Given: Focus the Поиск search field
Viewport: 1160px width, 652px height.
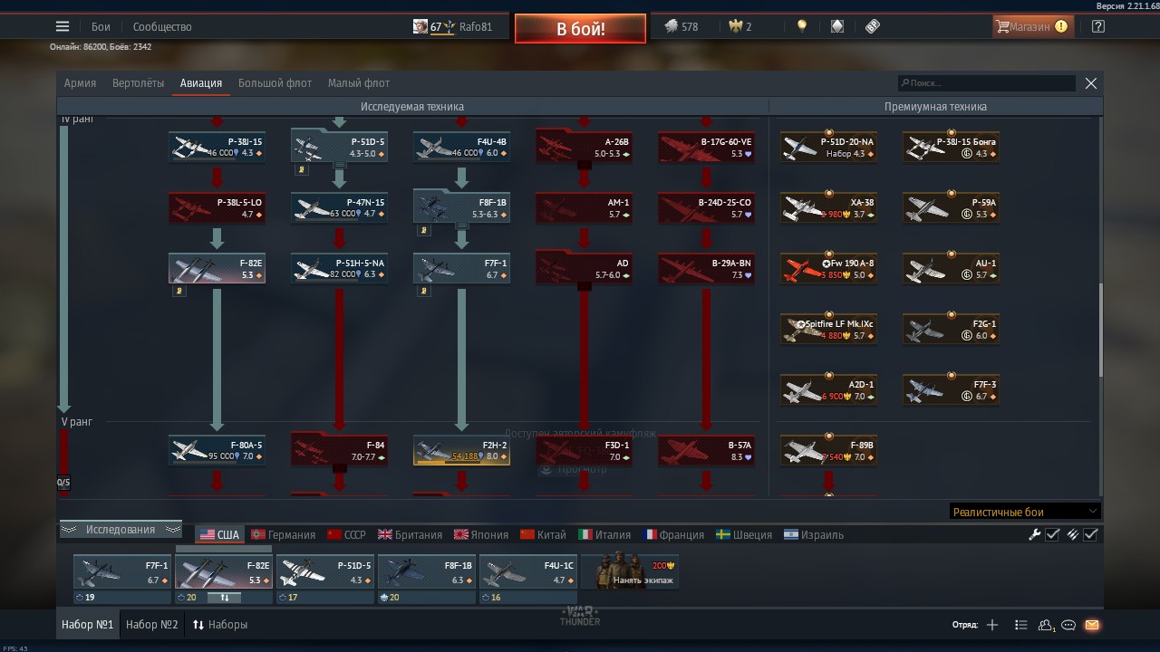Looking at the screenshot, I should tap(986, 82).
